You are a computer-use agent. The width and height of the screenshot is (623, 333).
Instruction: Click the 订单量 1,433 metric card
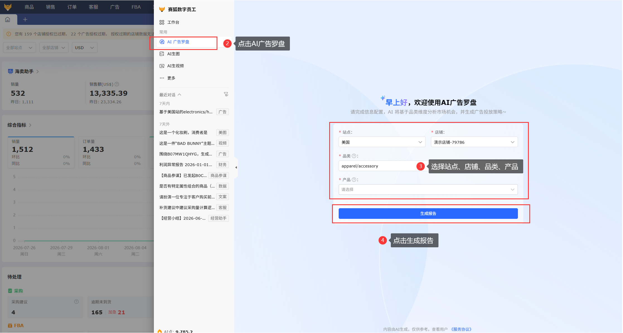click(x=112, y=152)
